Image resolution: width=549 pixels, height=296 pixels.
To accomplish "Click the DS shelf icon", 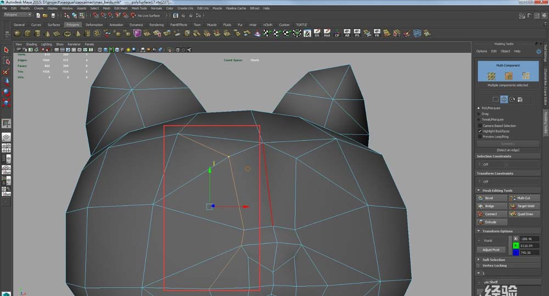I will 317,33.
